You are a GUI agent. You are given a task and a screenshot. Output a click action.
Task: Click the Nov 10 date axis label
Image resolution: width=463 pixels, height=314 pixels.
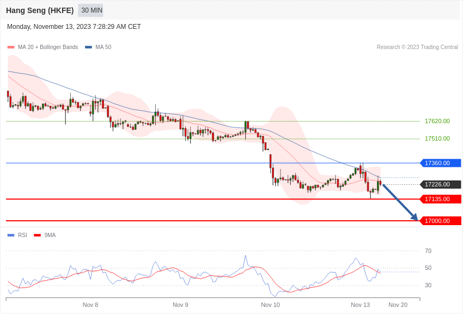[x=271, y=305]
